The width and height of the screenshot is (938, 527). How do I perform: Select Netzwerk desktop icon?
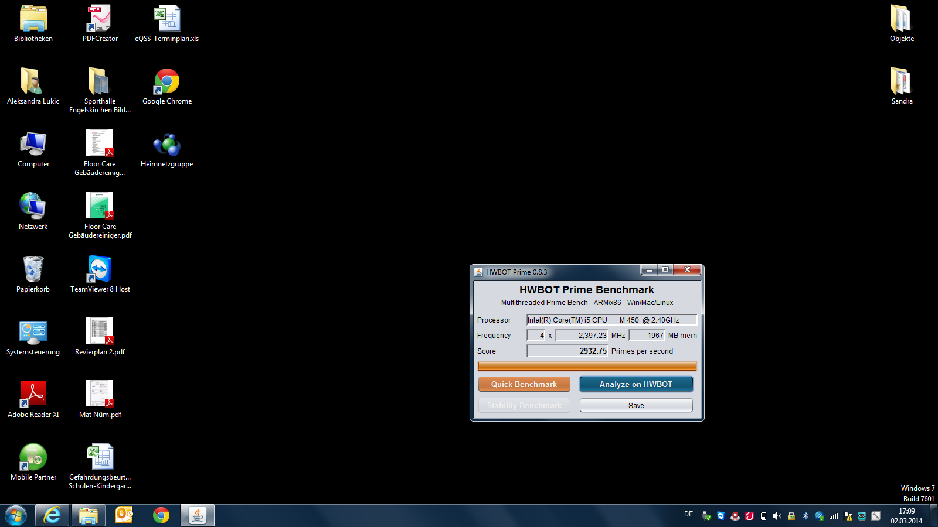pyautogui.click(x=33, y=211)
